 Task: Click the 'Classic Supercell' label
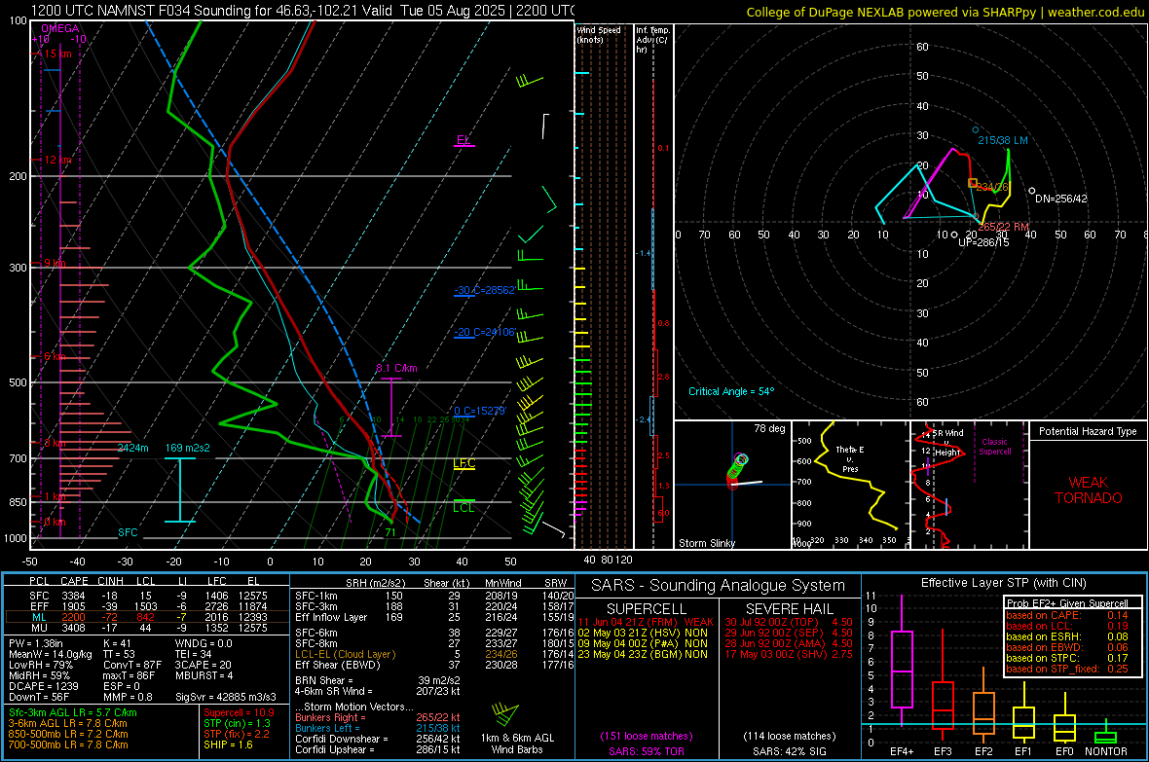coord(994,447)
